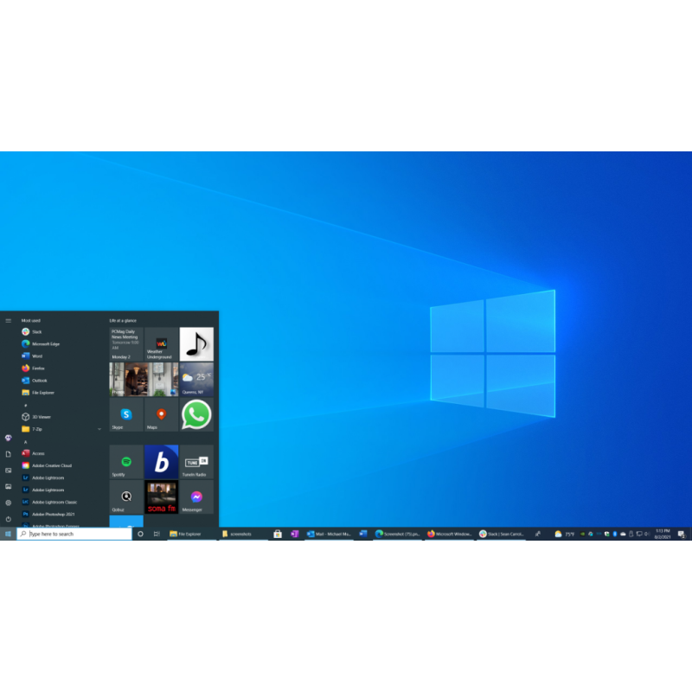Click the Spotify tile
The image size is (692, 692).
[126, 462]
